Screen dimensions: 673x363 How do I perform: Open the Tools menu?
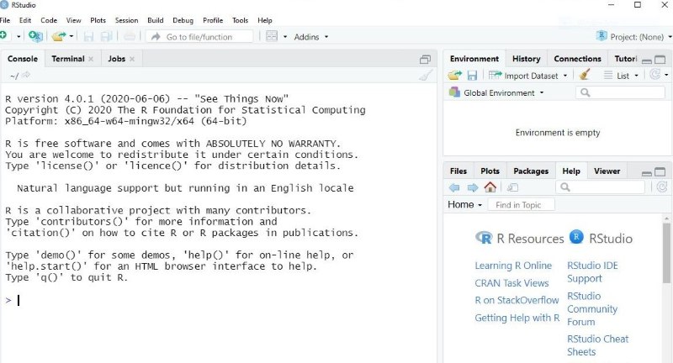coord(241,20)
